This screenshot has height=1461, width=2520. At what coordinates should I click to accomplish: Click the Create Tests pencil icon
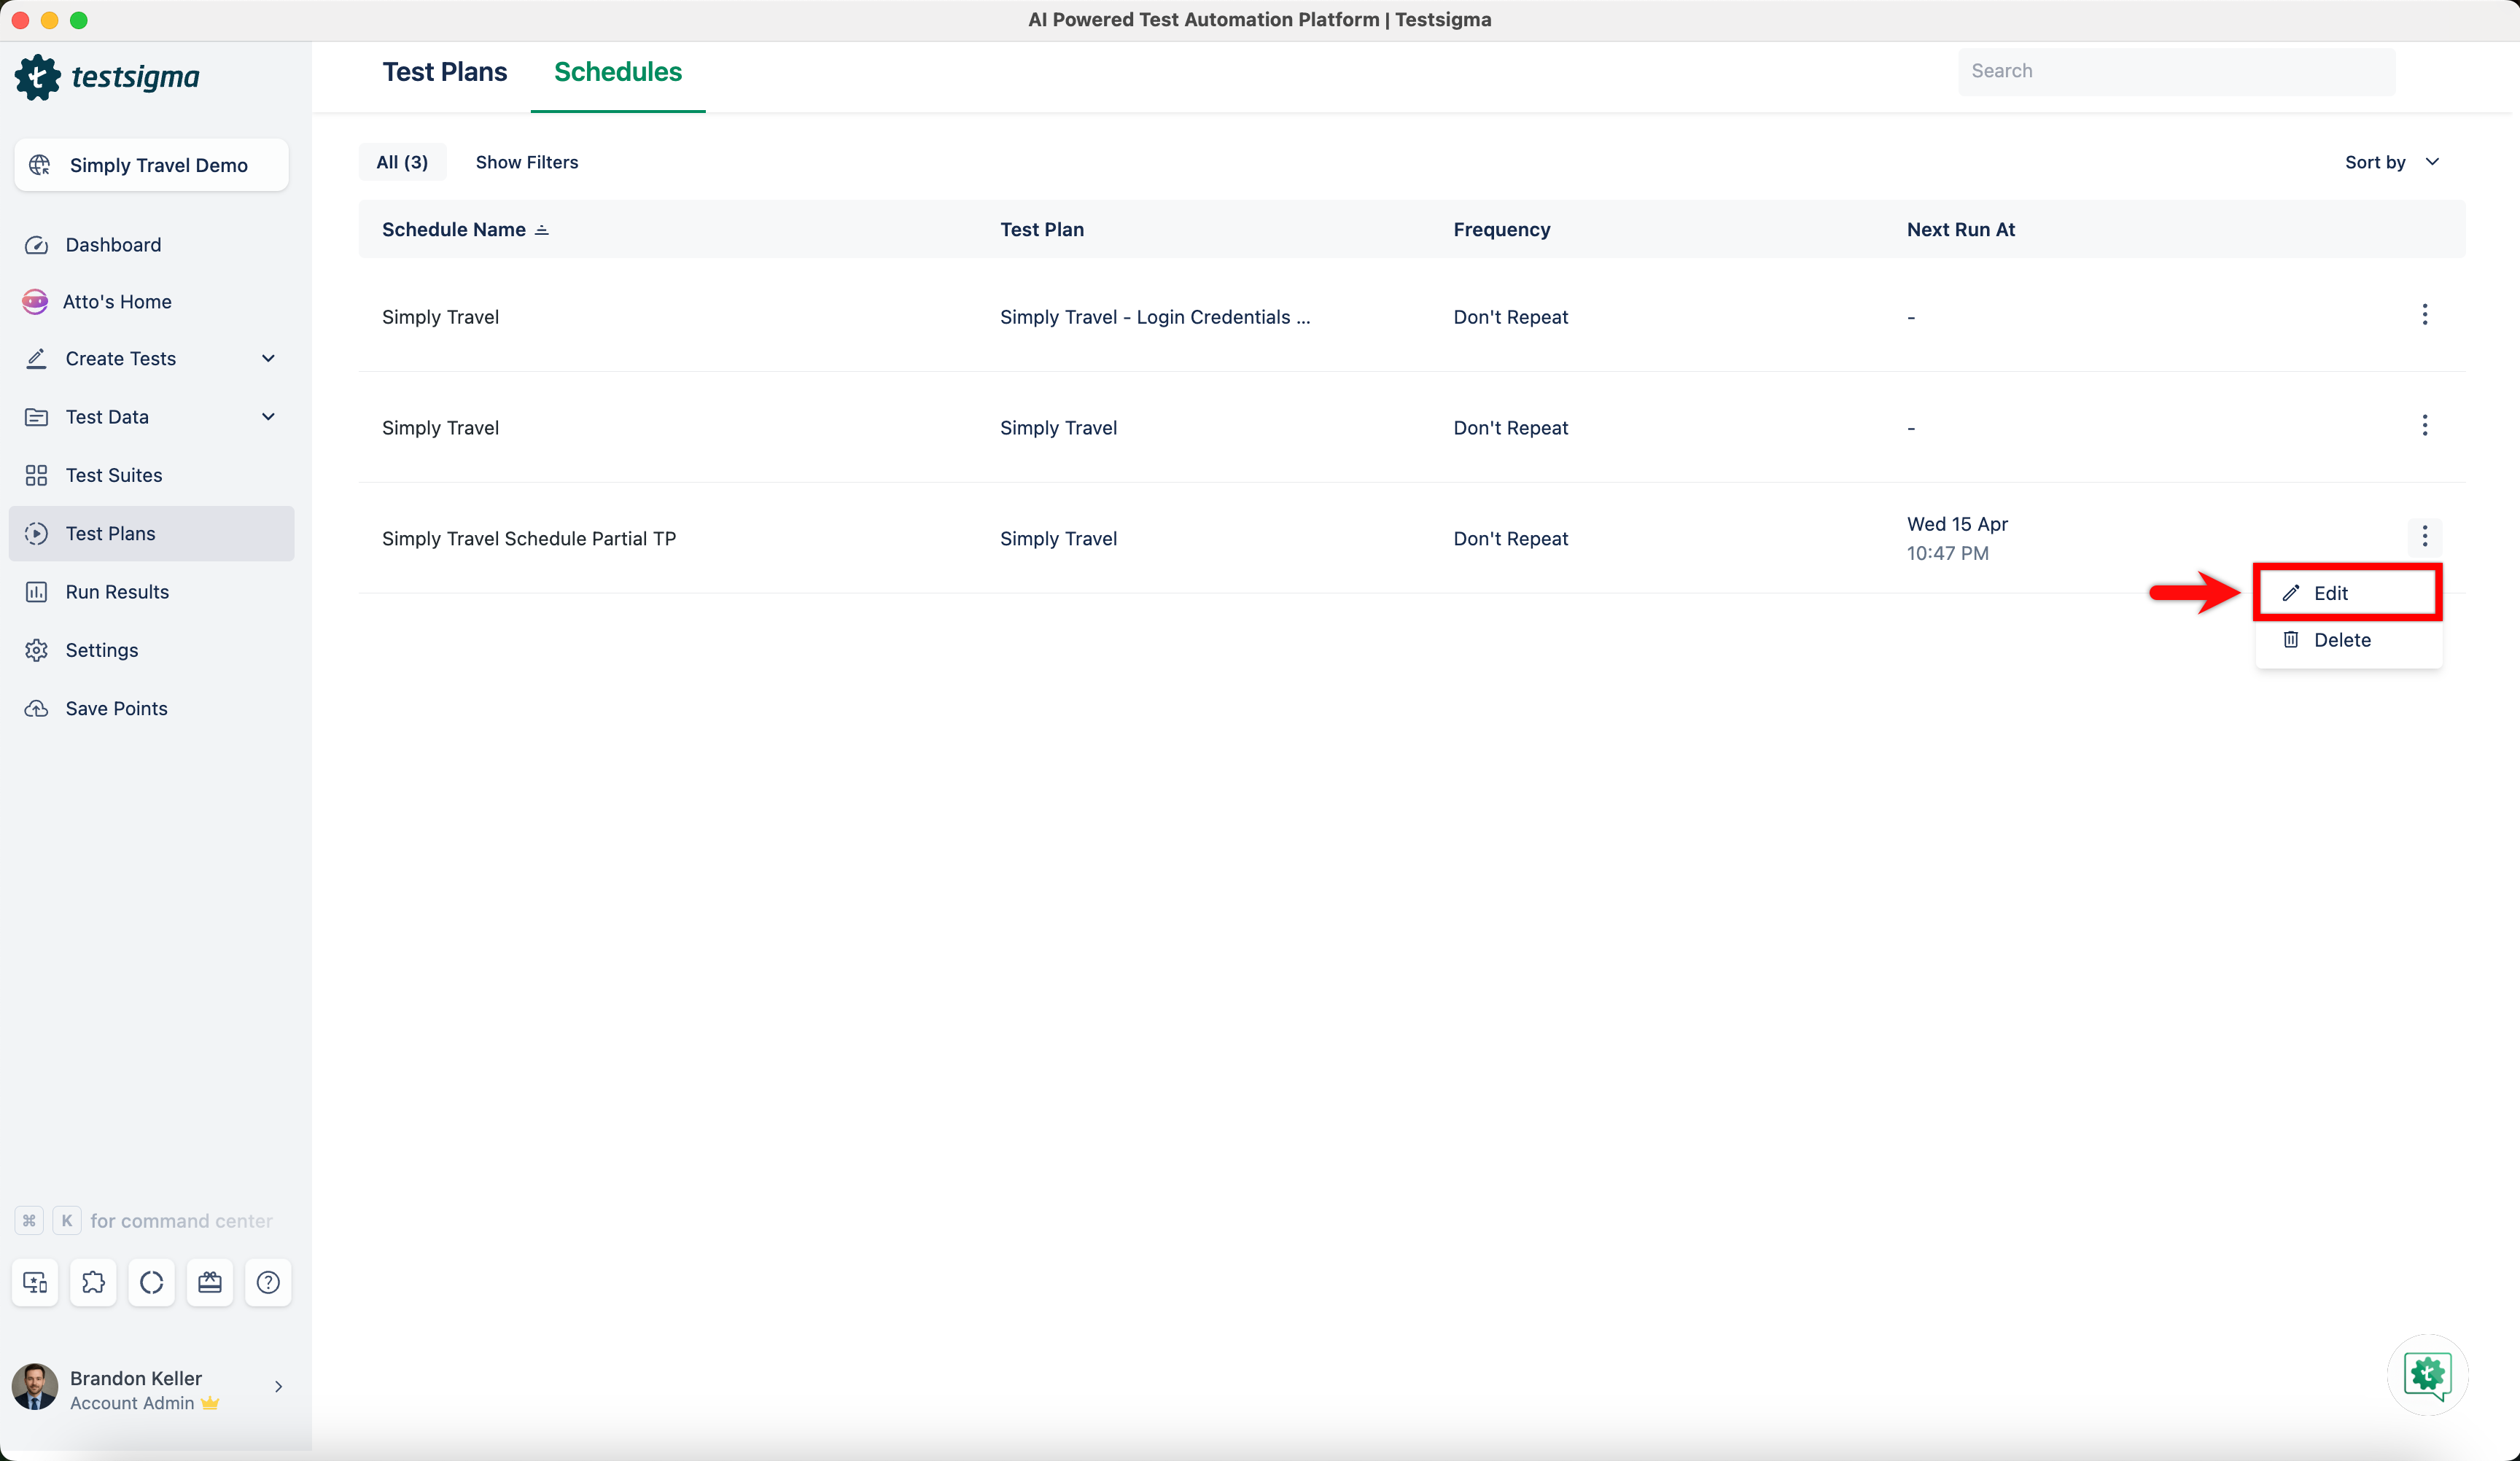click(37, 359)
